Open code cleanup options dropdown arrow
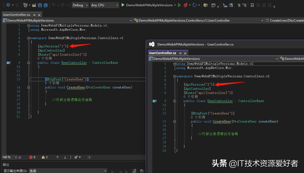Screen dimensions: 304x173 tap(80, 157)
